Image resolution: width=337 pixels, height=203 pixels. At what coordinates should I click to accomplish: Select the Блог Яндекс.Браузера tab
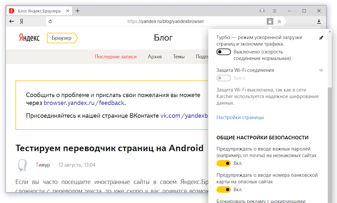[x=39, y=11]
